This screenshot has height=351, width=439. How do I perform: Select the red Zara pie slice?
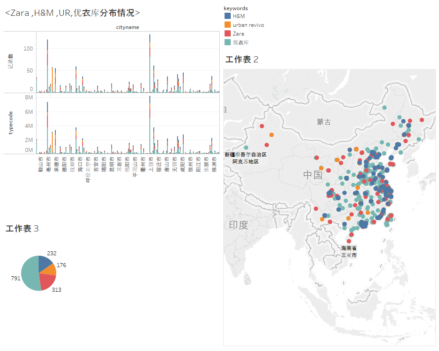(x=46, y=281)
